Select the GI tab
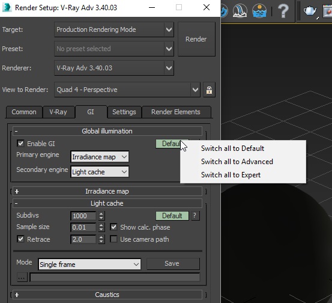The image size is (332, 303). [91, 112]
